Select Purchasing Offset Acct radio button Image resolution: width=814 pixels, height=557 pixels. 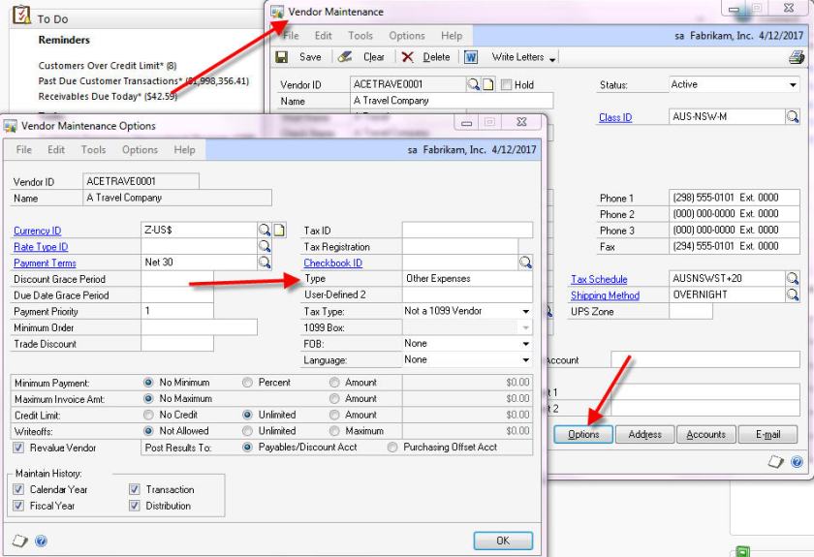click(x=392, y=447)
